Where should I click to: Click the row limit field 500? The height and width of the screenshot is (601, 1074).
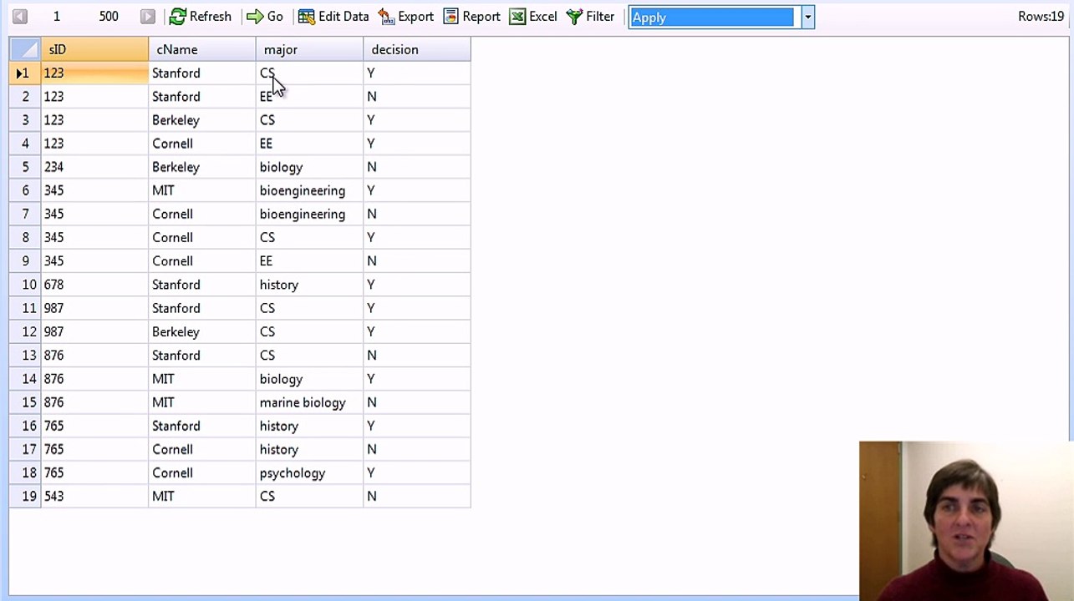tap(109, 17)
